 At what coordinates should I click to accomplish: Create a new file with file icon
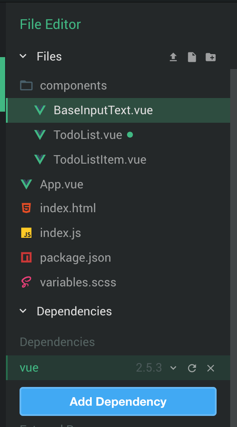(192, 57)
